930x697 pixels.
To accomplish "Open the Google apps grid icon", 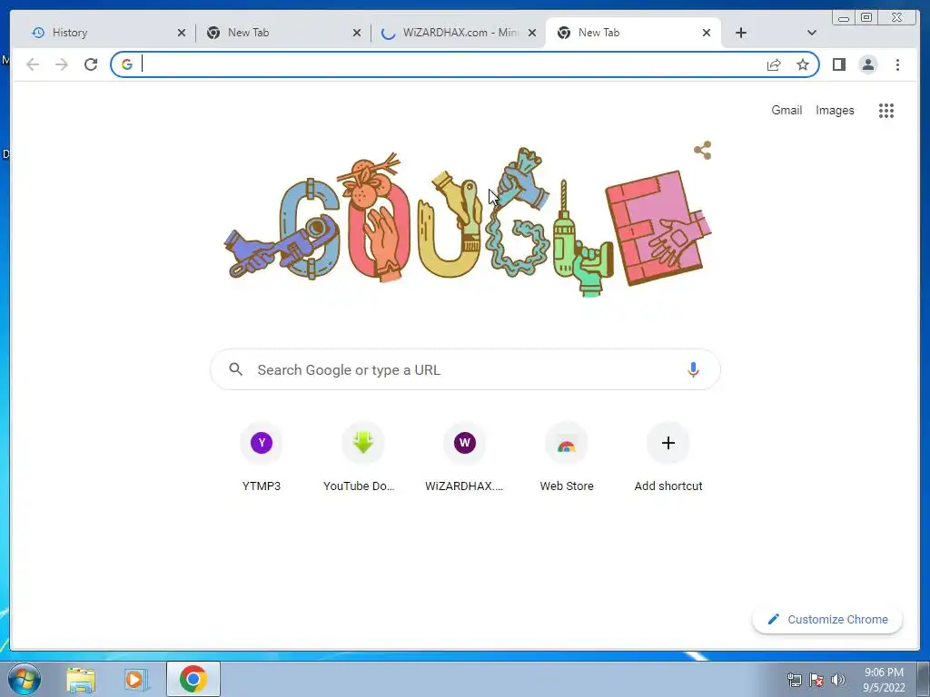I will (x=886, y=110).
